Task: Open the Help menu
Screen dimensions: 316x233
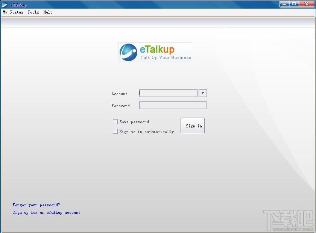Action: click(x=48, y=12)
